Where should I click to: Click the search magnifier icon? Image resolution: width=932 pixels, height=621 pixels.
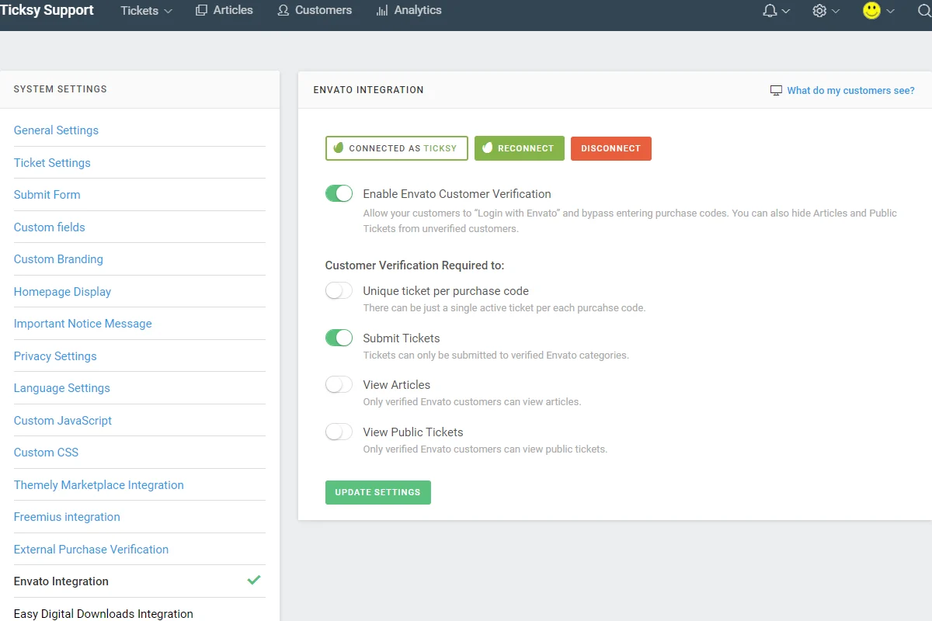[923, 11]
